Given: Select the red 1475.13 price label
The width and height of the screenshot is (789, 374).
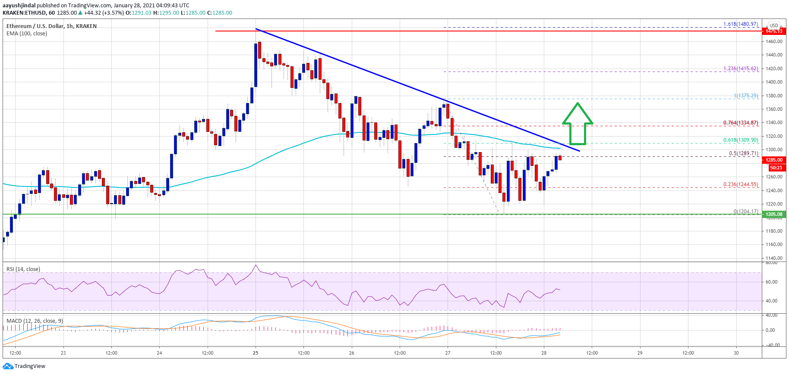Looking at the screenshot, I should coord(773,31).
